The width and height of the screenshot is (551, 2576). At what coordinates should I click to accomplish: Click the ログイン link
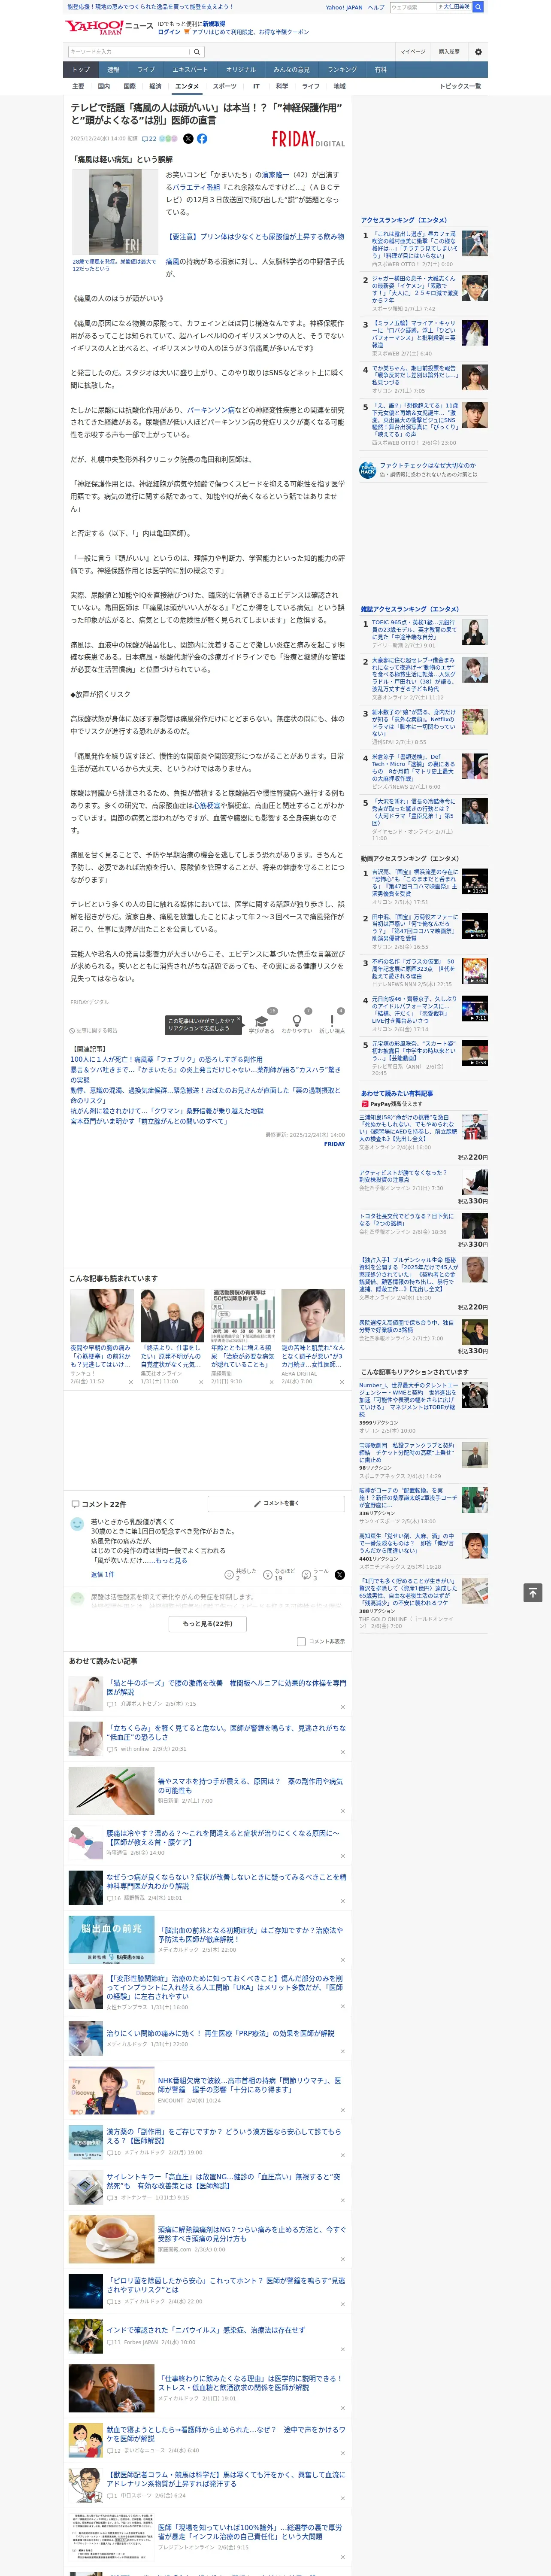click(169, 32)
